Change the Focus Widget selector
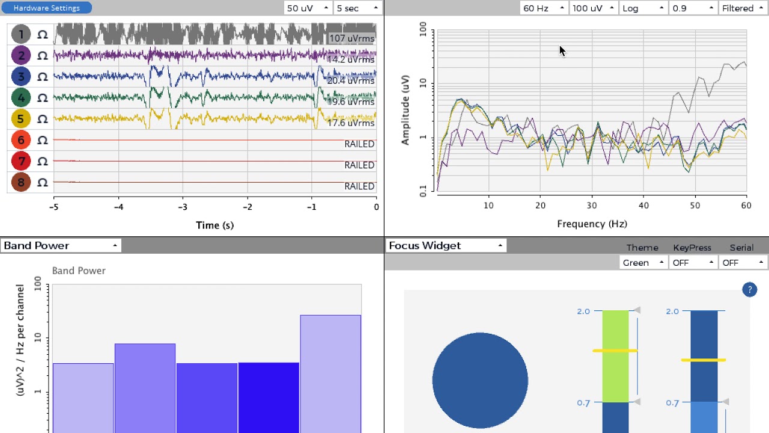The height and width of the screenshot is (433, 769). point(446,245)
